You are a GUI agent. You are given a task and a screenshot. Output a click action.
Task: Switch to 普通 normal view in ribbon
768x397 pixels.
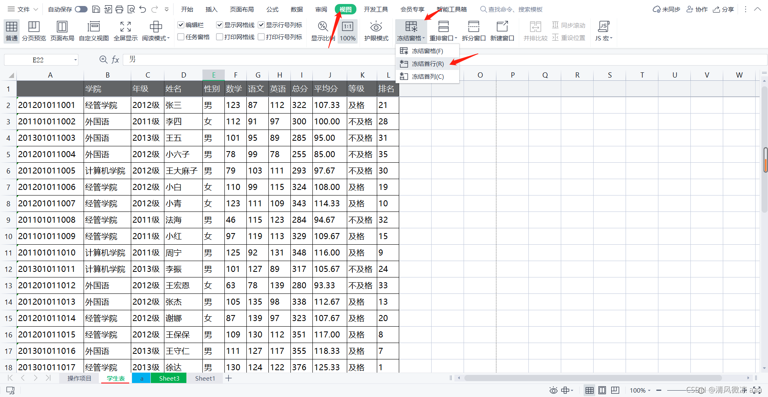tap(12, 31)
